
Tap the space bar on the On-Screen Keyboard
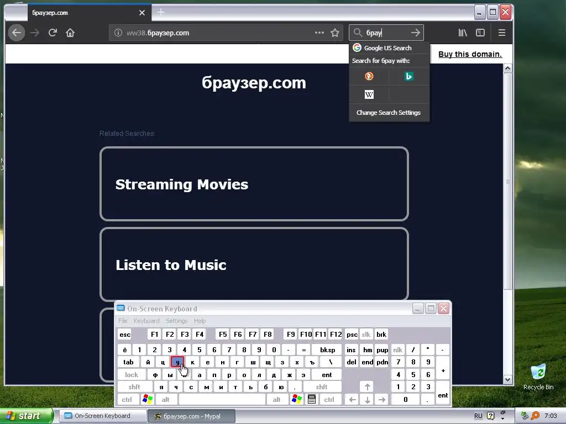tap(222, 400)
